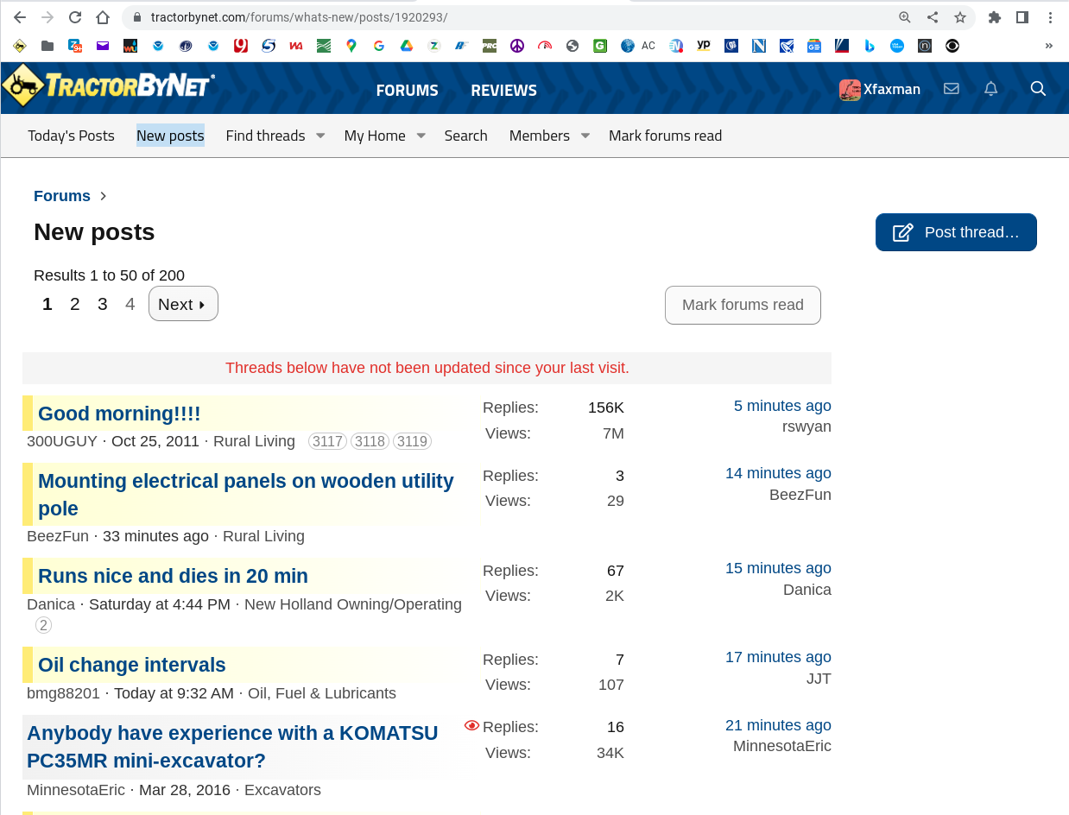Click the browser home icon
This screenshot has height=815, width=1069.
pyautogui.click(x=103, y=17)
